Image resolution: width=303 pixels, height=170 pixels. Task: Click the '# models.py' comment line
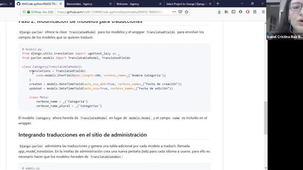click(x=32, y=49)
